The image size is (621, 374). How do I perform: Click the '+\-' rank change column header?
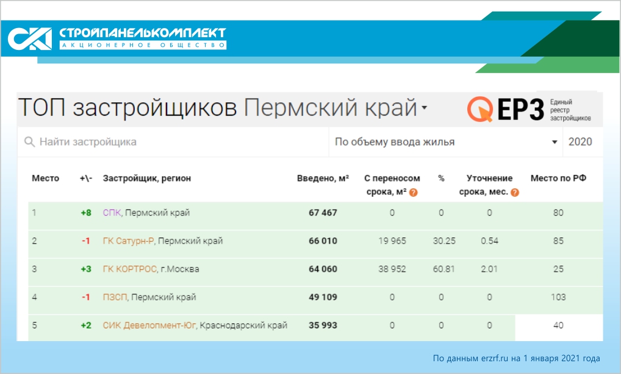pos(85,178)
